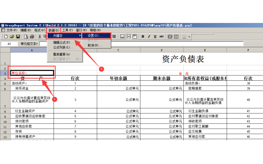
Task: Click the select-all corner of the sheet
Action: [5, 50]
